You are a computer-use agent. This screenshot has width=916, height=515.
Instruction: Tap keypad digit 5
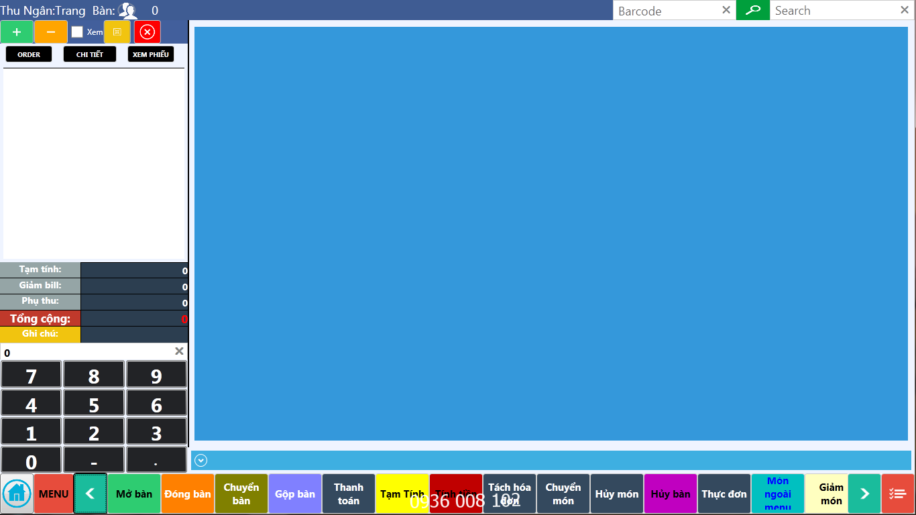point(94,404)
